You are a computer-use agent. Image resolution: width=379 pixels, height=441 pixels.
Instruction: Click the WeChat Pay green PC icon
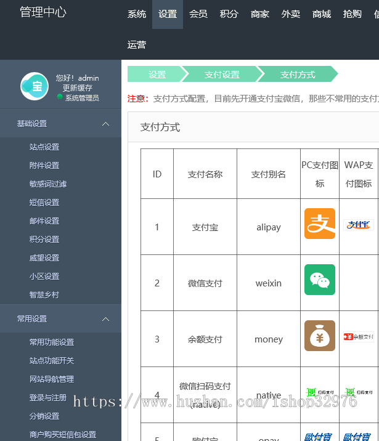(x=320, y=280)
